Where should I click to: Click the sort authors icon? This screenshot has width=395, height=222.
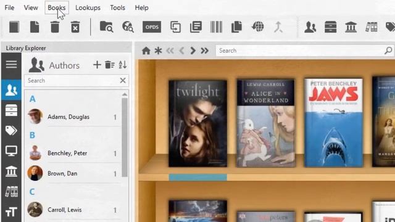tap(122, 65)
